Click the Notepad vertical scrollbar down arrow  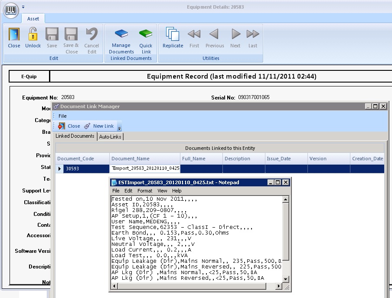[x=285, y=279]
